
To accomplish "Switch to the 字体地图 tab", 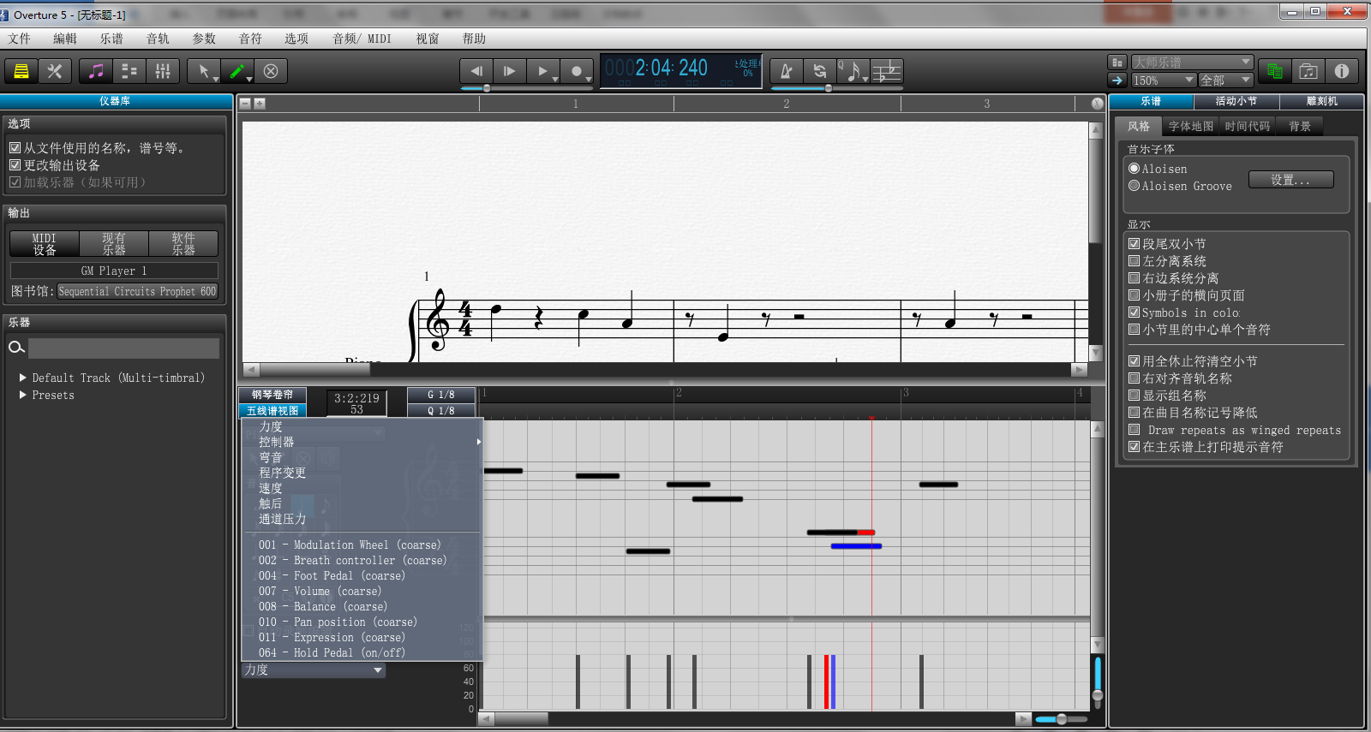I will tap(1191, 126).
